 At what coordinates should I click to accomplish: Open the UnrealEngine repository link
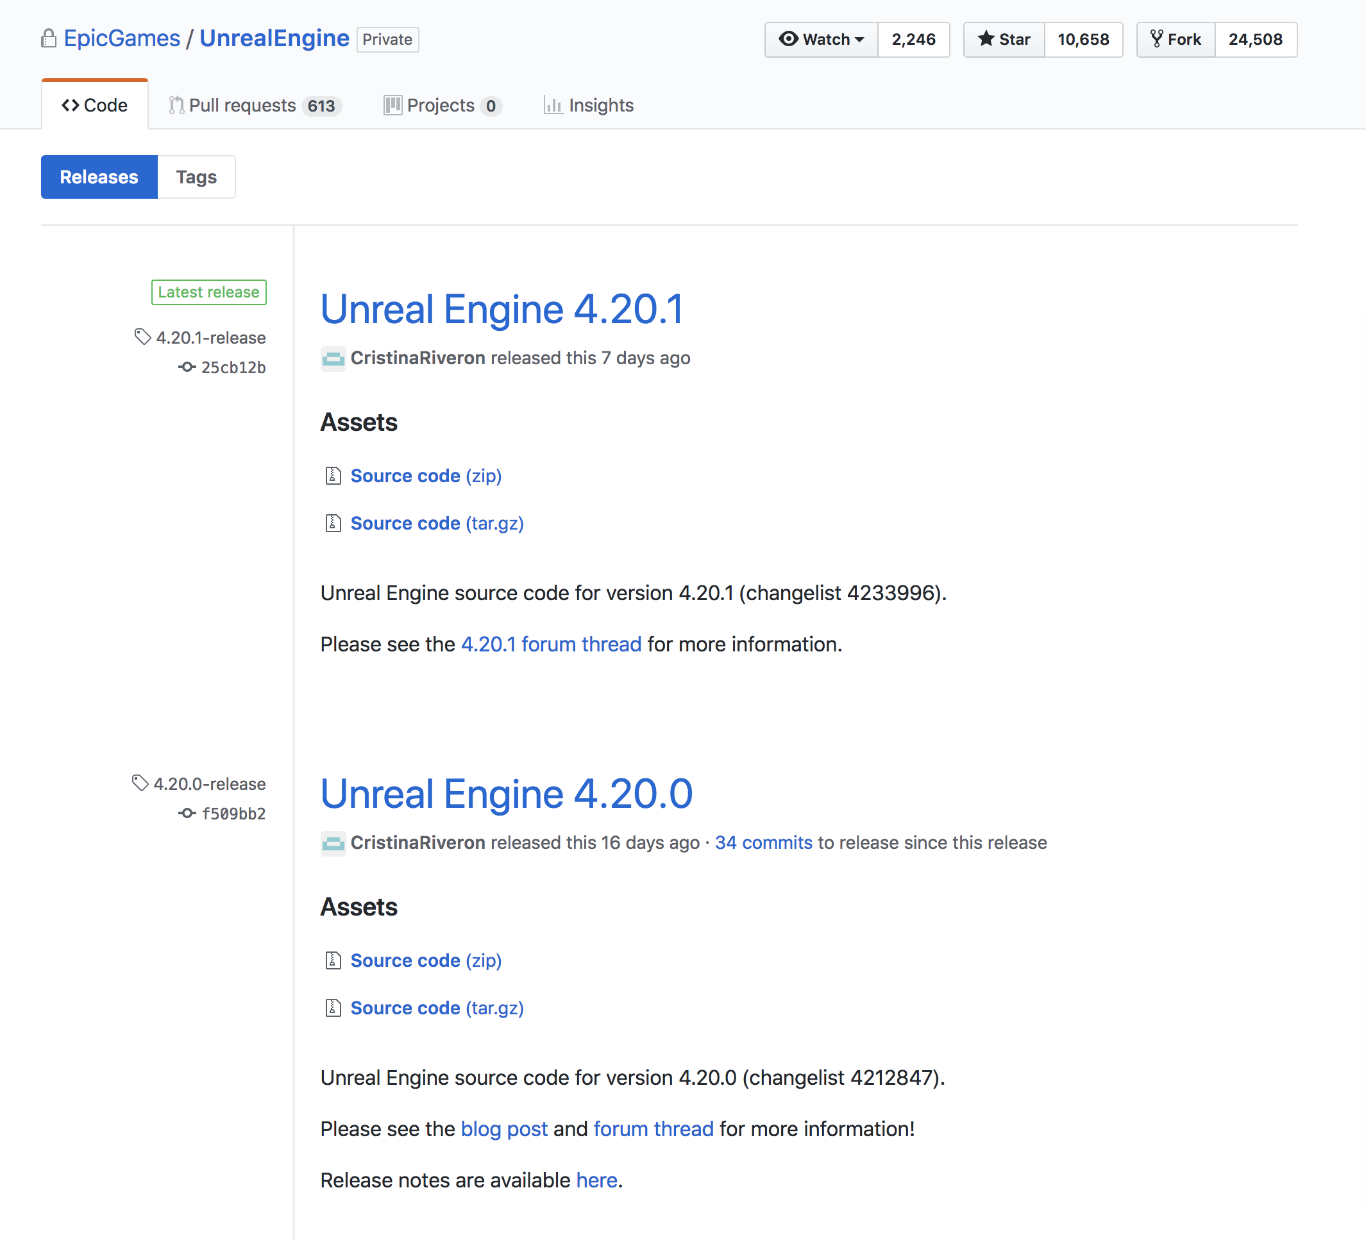(274, 38)
